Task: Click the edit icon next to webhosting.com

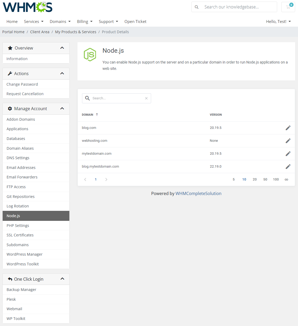Action: click(288, 140)
